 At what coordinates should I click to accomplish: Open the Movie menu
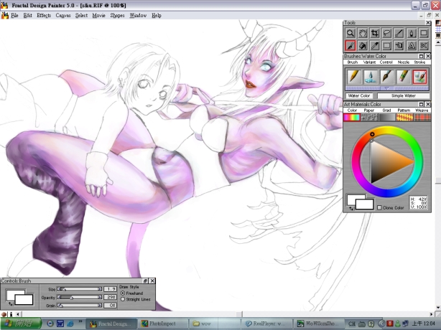98,16
